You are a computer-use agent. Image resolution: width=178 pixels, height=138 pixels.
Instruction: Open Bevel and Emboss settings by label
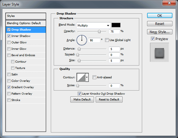tap(23, 55)
